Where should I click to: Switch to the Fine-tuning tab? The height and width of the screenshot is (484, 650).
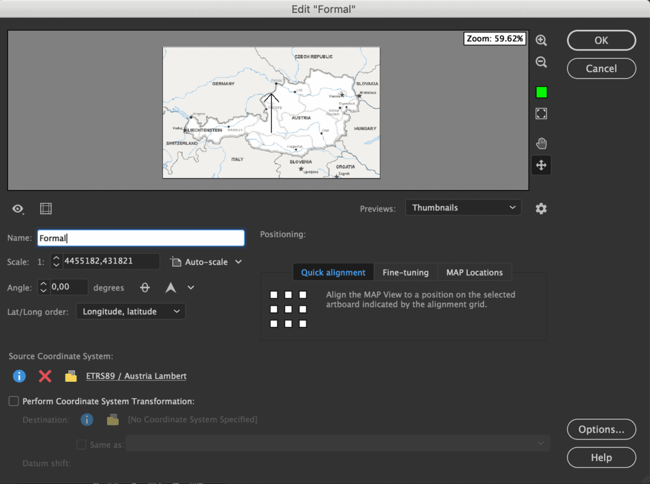pyautogui.click(x=406, y=272)
